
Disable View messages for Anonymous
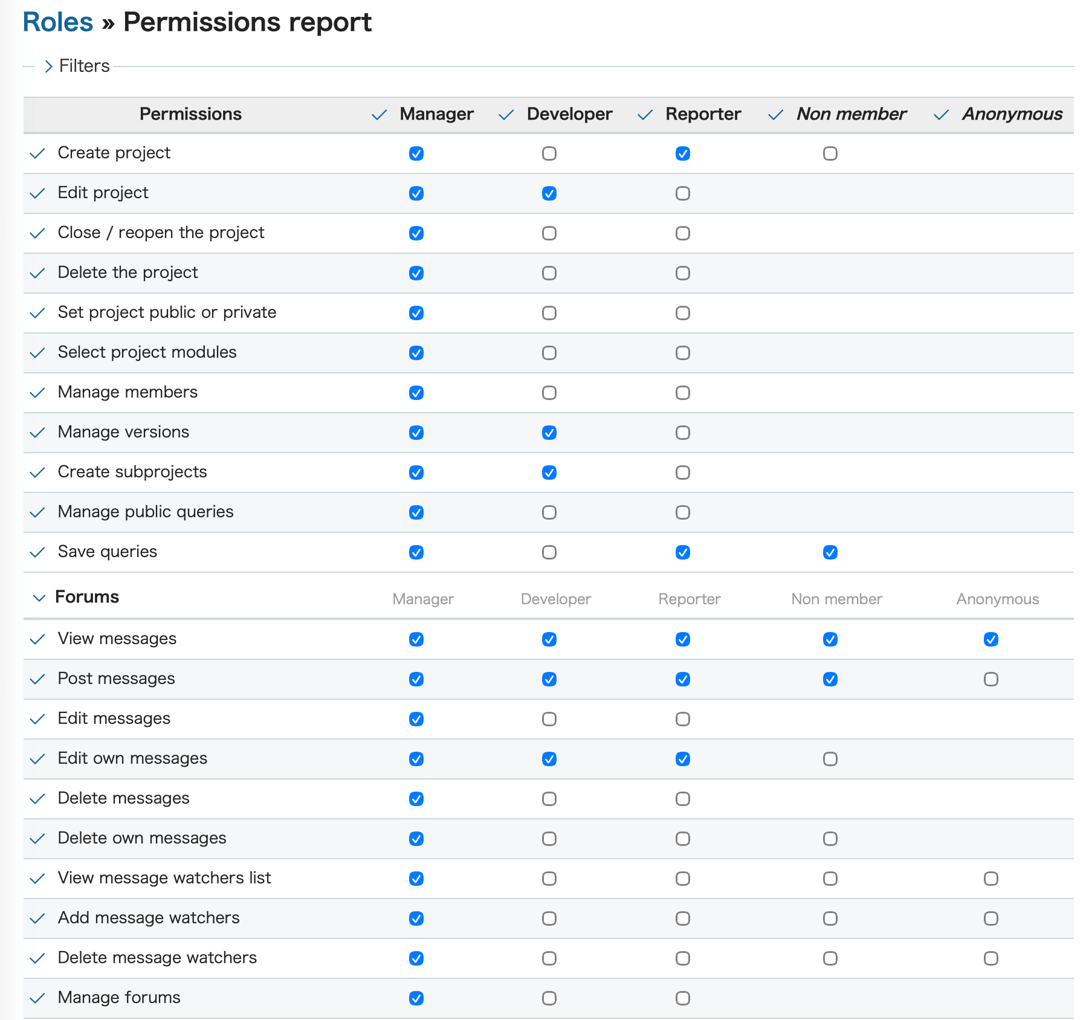pyautogui.click(x=990, y=639)
